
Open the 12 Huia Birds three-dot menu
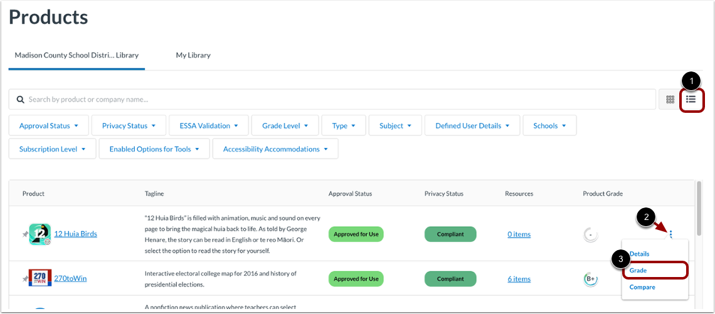coord(671,234)
